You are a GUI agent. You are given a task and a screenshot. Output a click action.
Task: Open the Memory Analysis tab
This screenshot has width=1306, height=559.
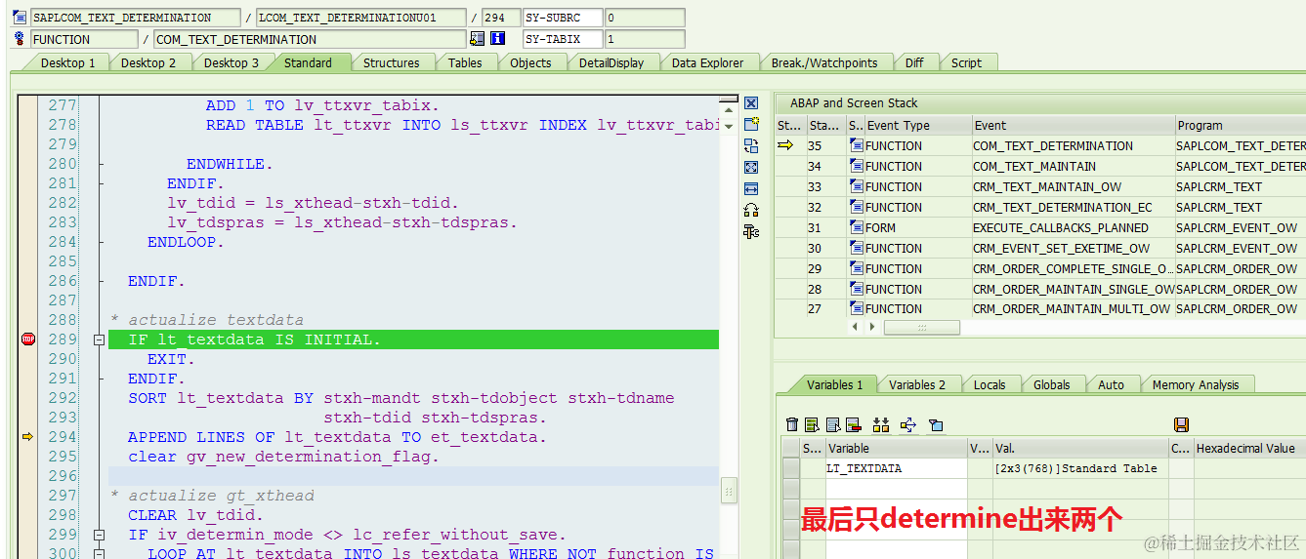tap(1196, 384)
